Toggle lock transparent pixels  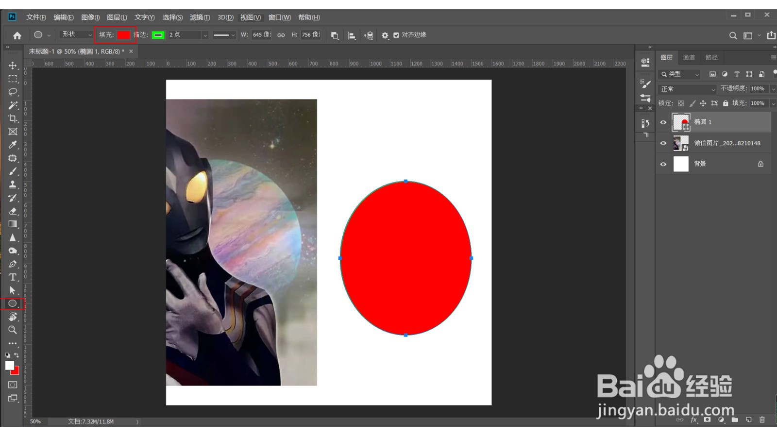pyautogui.click(x=681, y=103)
